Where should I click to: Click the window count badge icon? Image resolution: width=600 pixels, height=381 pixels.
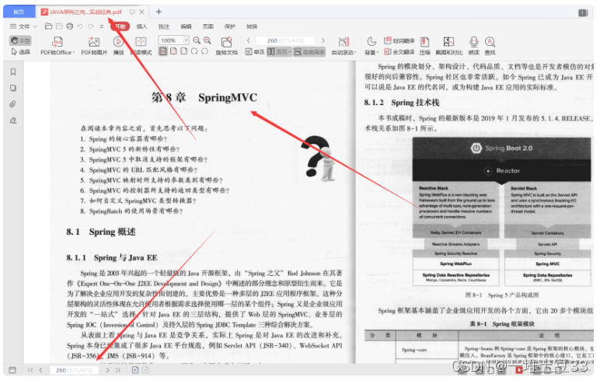[x=583, y=12]
